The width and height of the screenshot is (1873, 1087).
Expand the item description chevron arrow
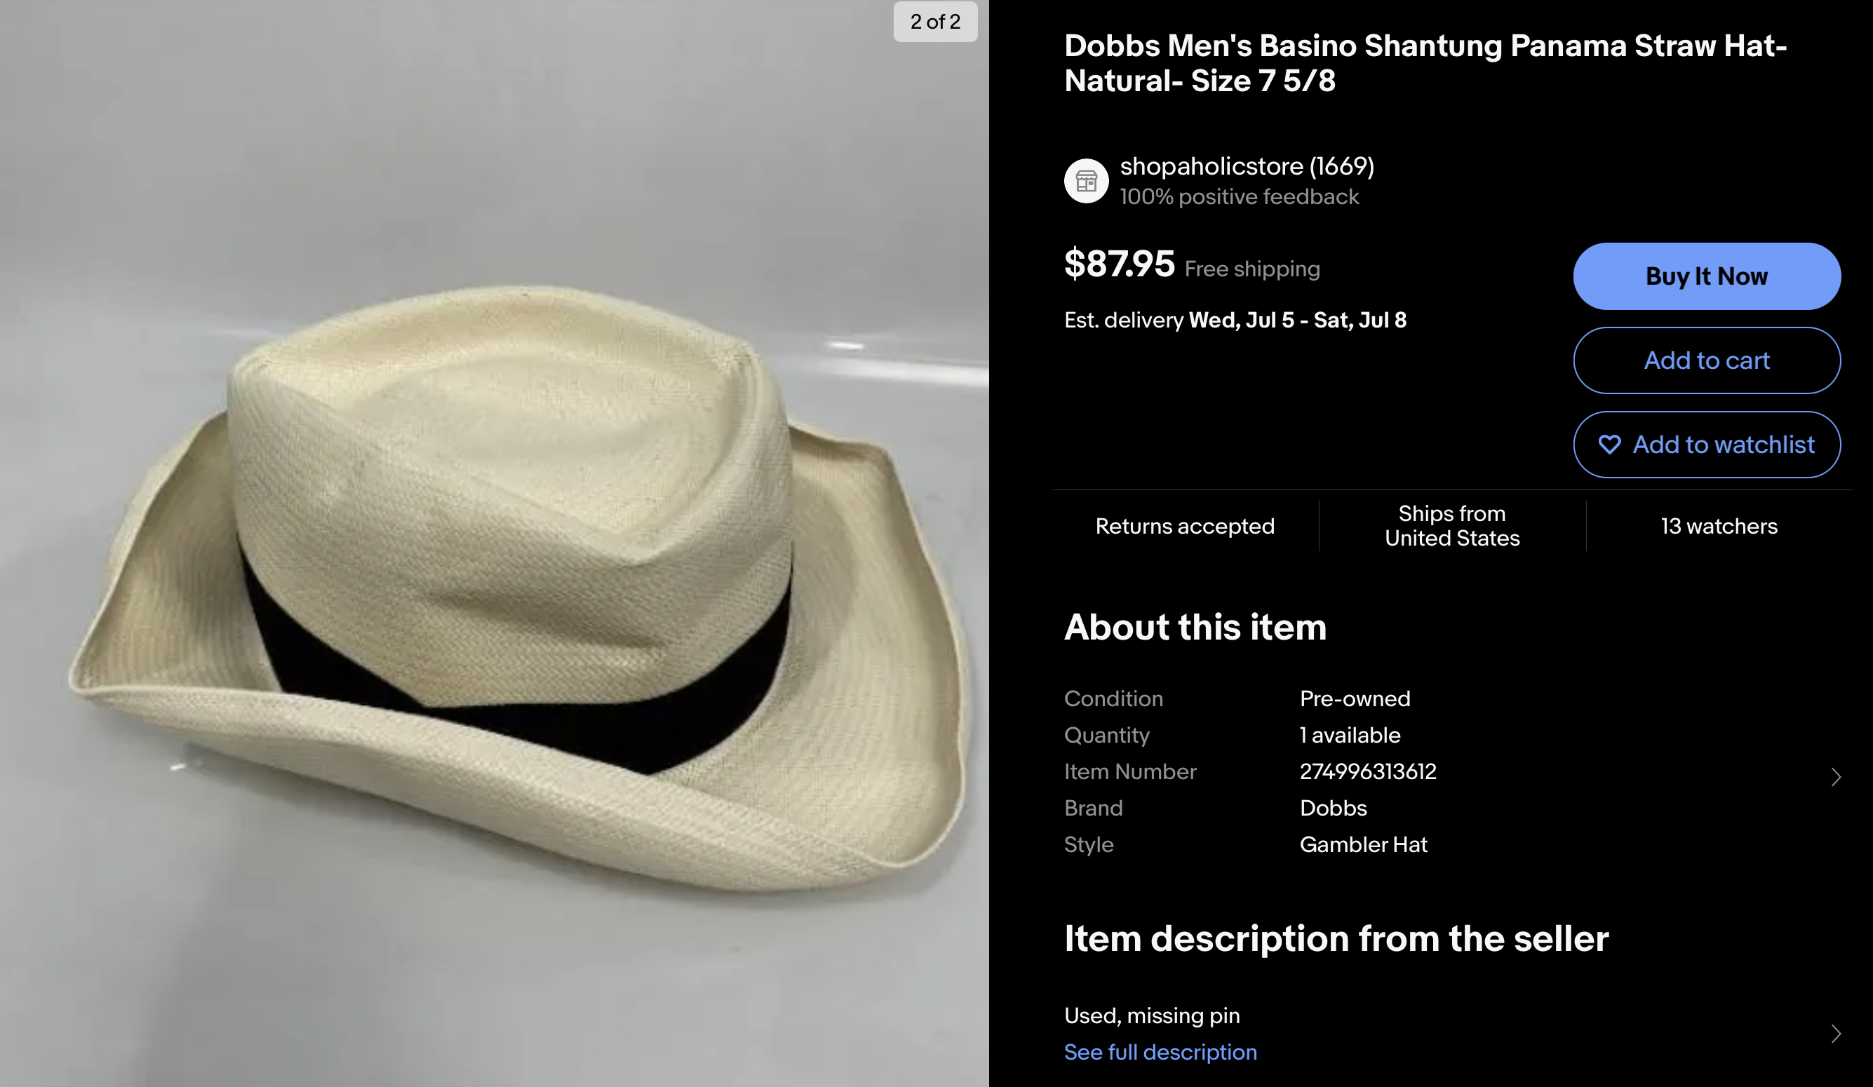coord(1836,1034)
